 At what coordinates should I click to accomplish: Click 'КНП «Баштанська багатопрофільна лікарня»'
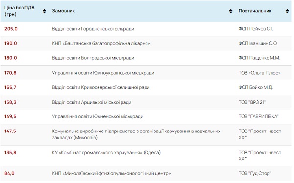coord(101,43)
